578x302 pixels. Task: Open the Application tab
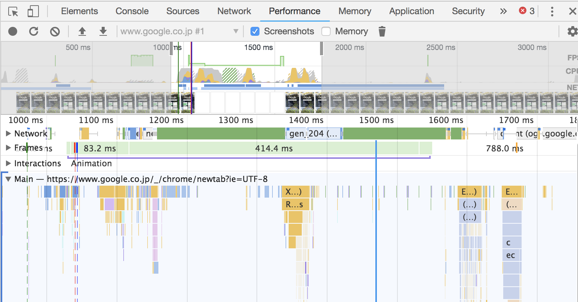tap(411, 11)
